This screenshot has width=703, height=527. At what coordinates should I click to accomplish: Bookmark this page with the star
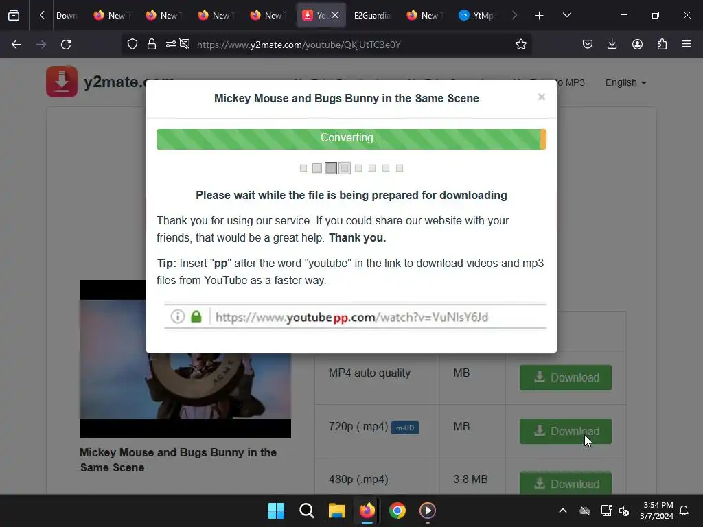click(520, 45)
